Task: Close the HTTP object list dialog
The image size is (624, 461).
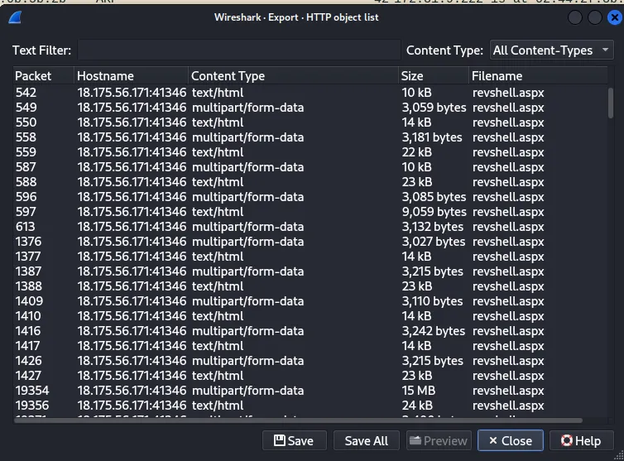Action: 511,440
